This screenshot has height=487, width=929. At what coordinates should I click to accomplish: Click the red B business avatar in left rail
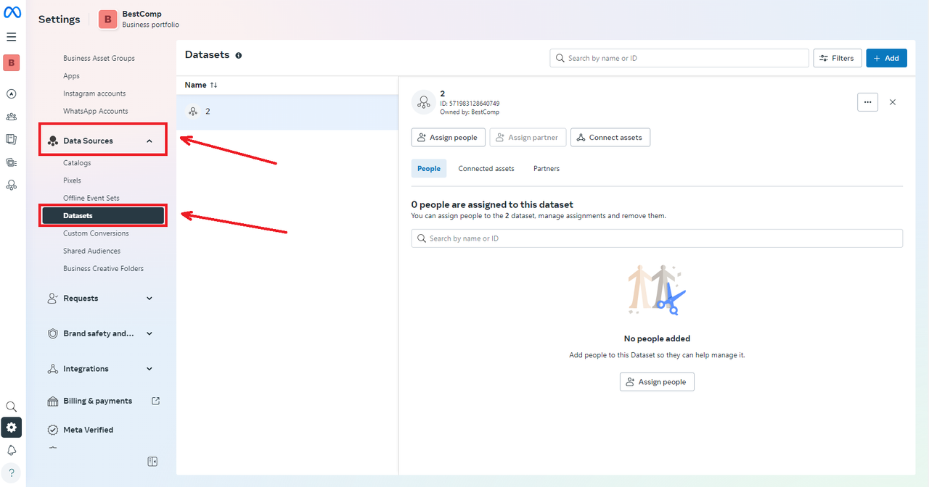(12, 63)
